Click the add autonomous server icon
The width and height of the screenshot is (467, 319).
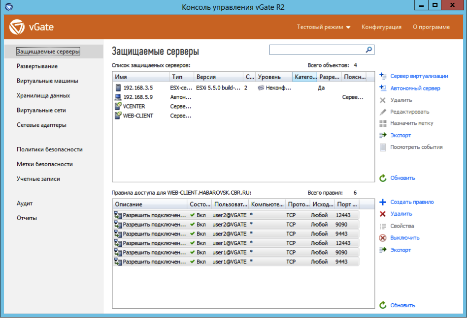pyautogui.click(x=383, y=88)
